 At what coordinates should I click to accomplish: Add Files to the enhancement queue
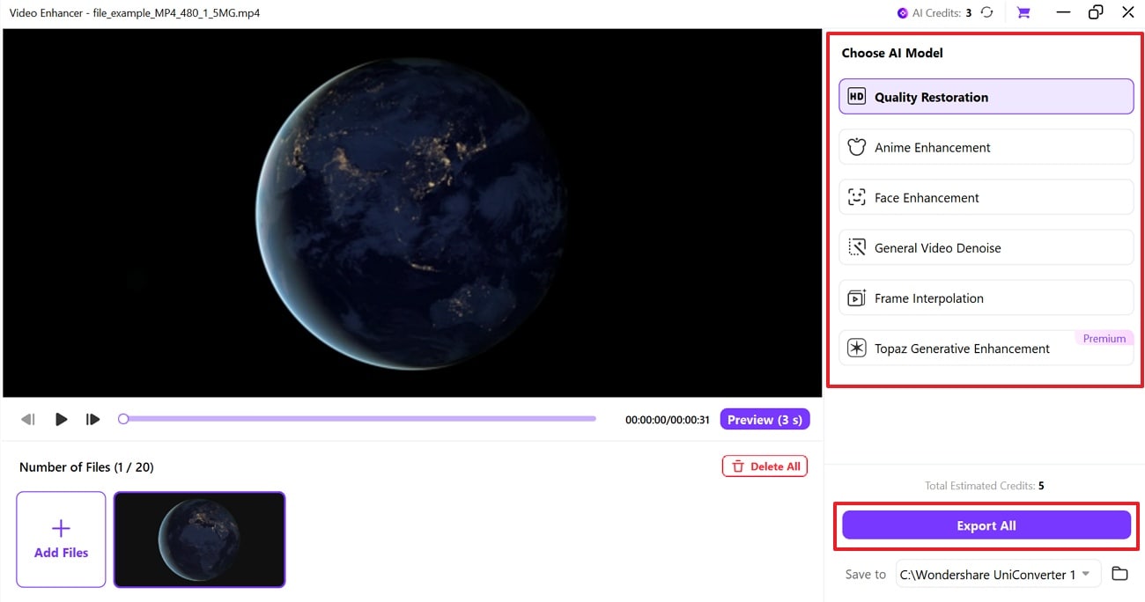[60, 539]
